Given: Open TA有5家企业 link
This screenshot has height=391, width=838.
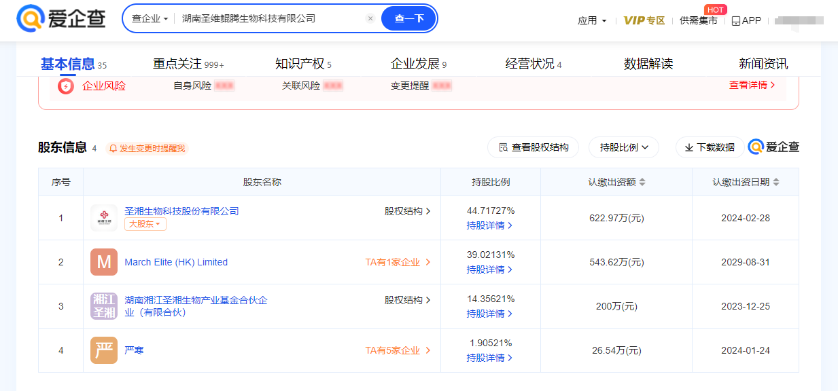Looking at the screenshot, I should [x=398, y=350].
